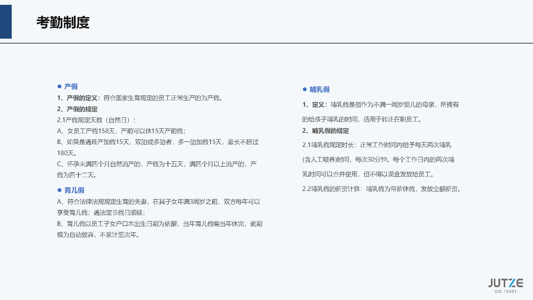Screen dimensions: 533x300
Task: Click the blue bullet beside 产假
Action: coord(59,86)
